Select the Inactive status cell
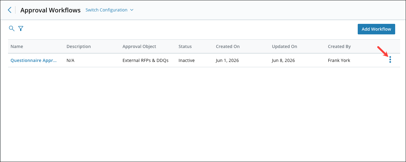Screen dimensions: 406x162 187,60
